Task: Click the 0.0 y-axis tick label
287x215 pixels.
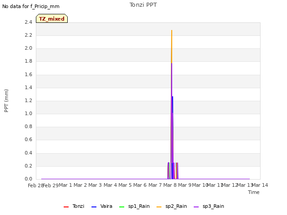Action: tap(28, 179)
